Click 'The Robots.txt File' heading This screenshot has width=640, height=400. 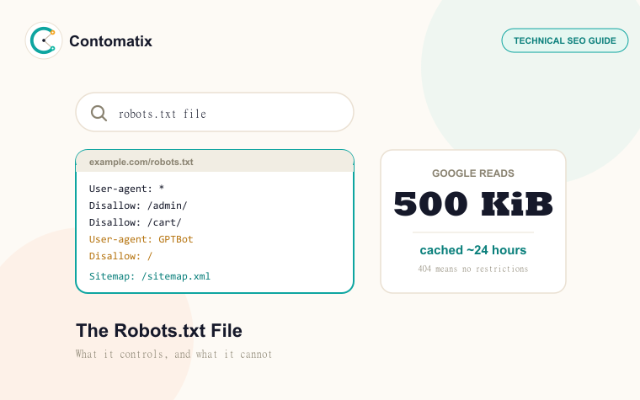coord(159,331)
